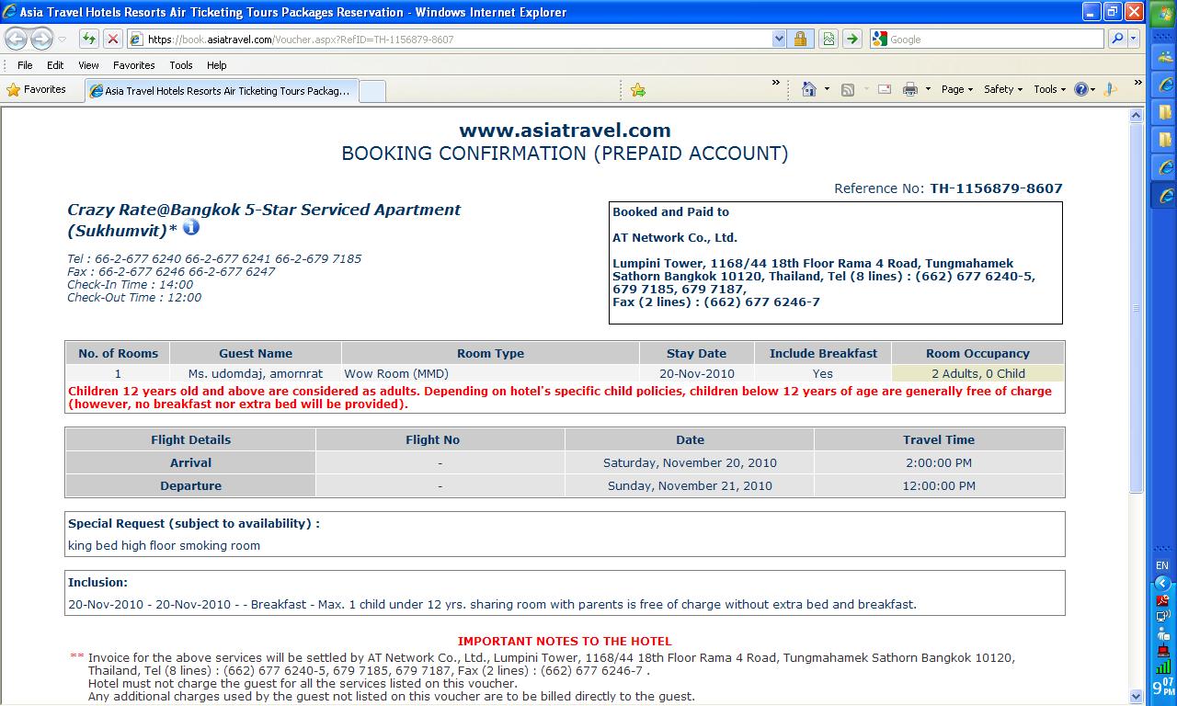
Task: Click the green Go arrow button
Action: 852,39
